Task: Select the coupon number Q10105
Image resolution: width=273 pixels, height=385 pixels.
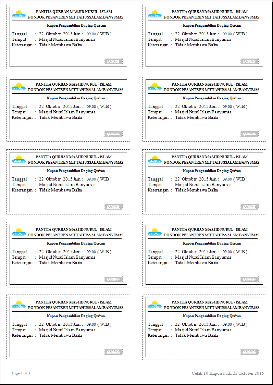Action: pyautogui.click(x=113, y=207)
